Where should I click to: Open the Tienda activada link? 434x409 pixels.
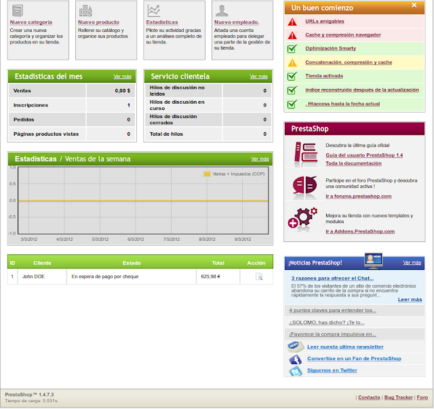324,76
